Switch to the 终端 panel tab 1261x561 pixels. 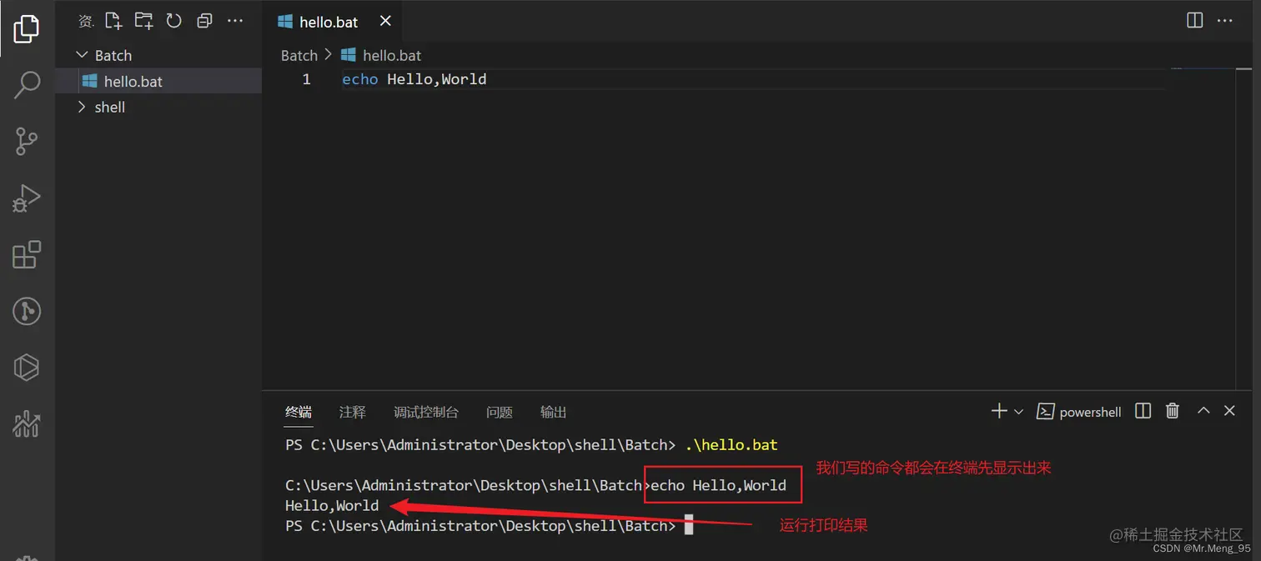299,412
